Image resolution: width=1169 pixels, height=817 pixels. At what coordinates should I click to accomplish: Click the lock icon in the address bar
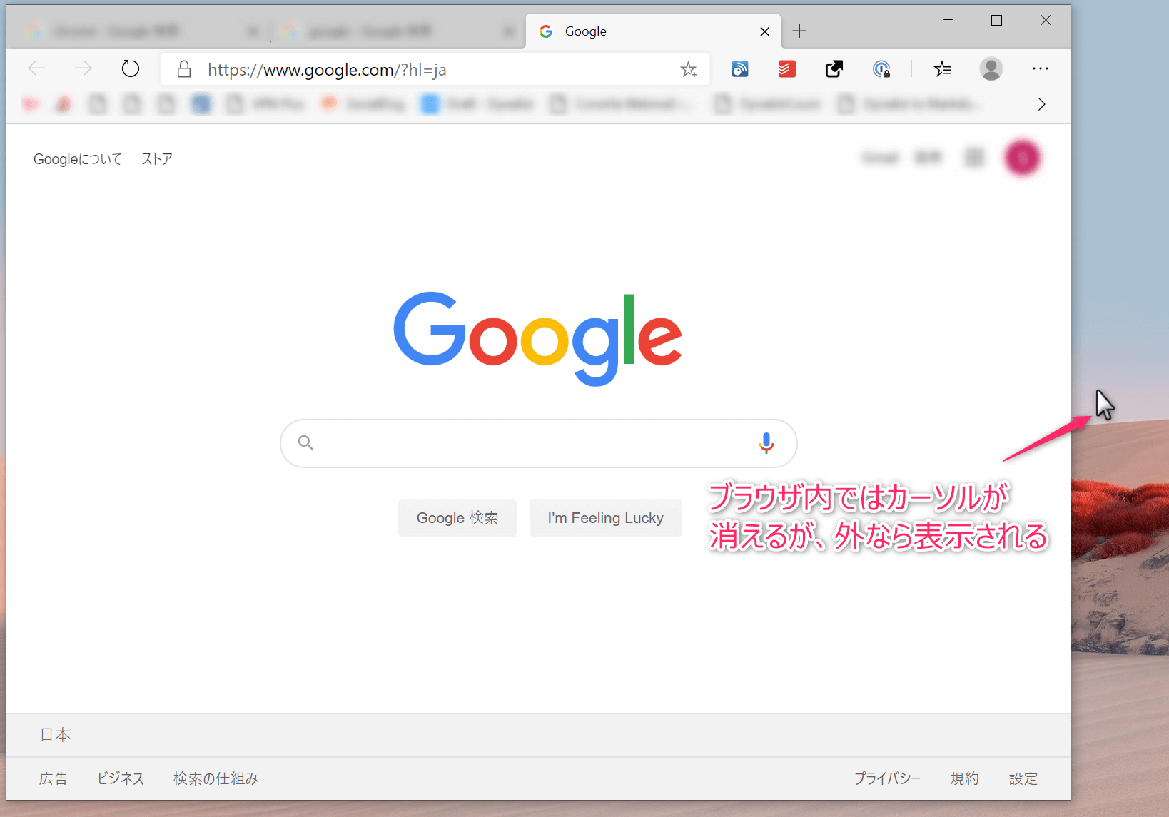[184, 69]
